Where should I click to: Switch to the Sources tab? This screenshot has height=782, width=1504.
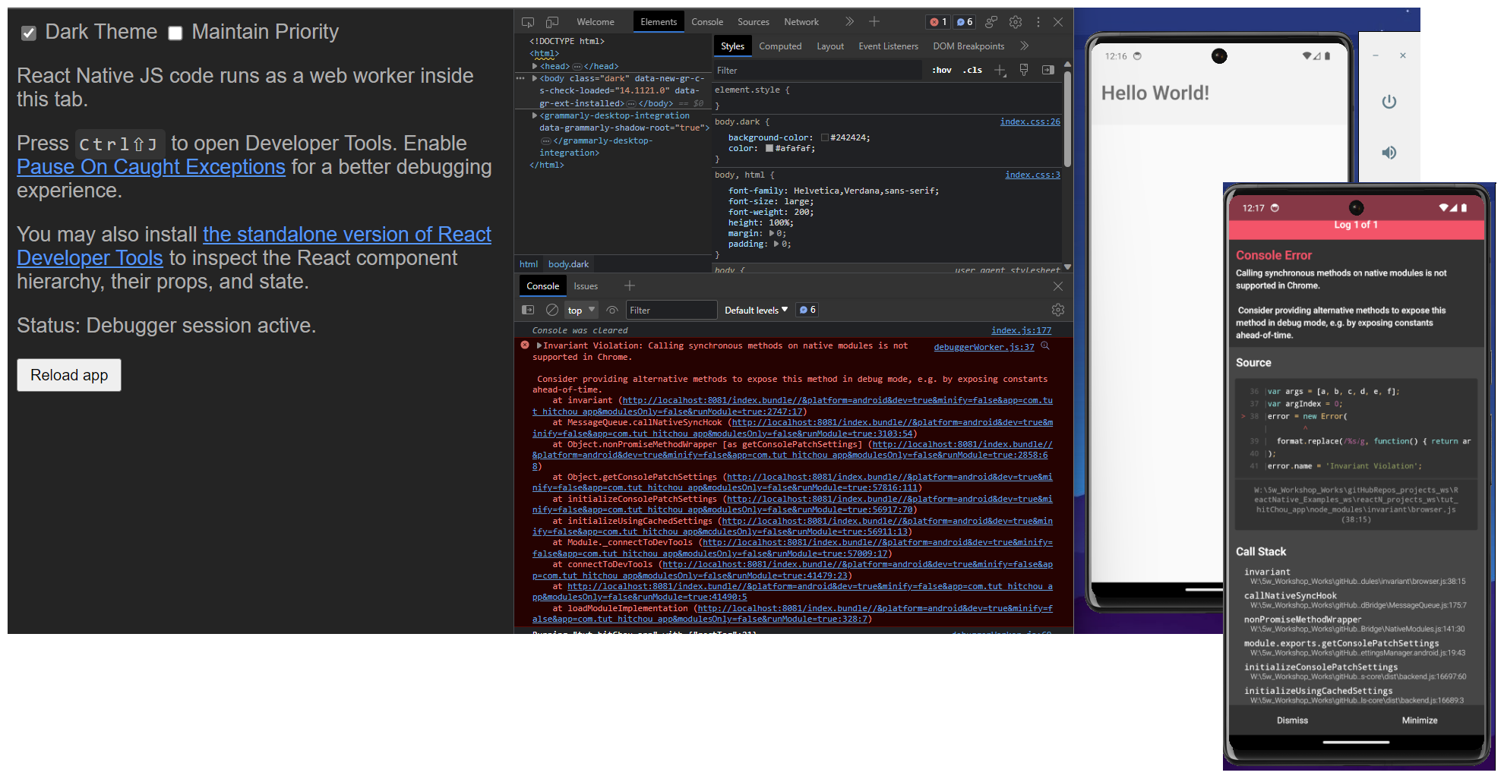[753, 21]
